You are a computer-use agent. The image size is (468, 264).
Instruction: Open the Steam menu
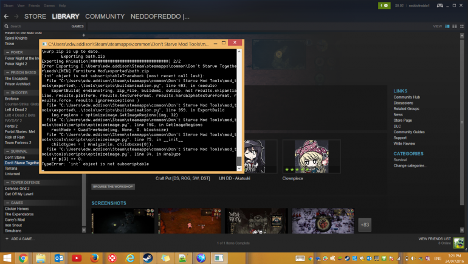coord(9,5)
